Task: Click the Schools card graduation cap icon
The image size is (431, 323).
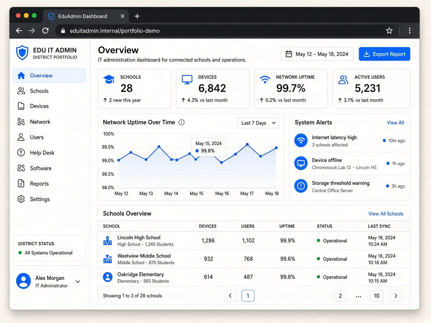Action: tap(109, 79)
